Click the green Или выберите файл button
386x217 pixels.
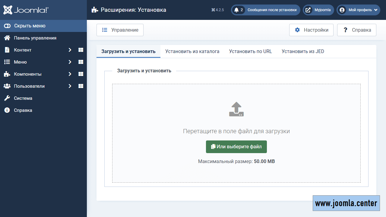pos(236,147)
